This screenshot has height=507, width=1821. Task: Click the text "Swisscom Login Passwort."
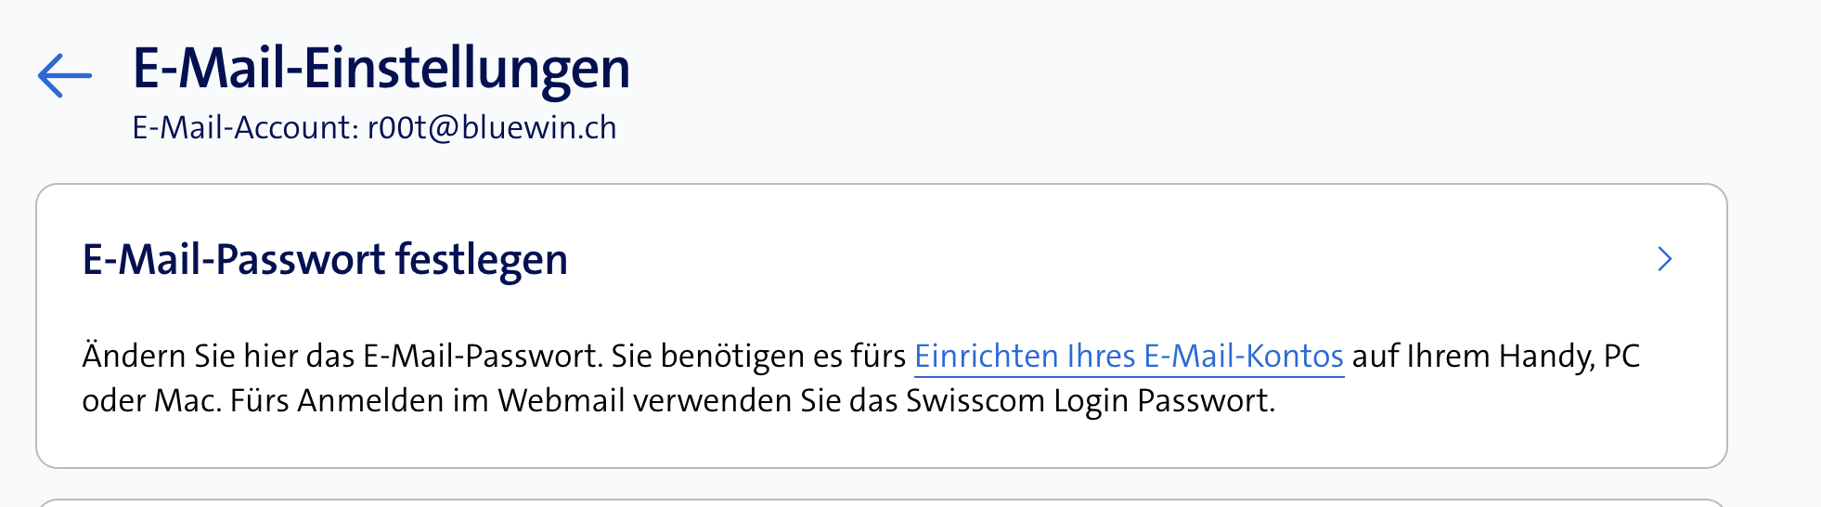click(x=1091, y=401)
